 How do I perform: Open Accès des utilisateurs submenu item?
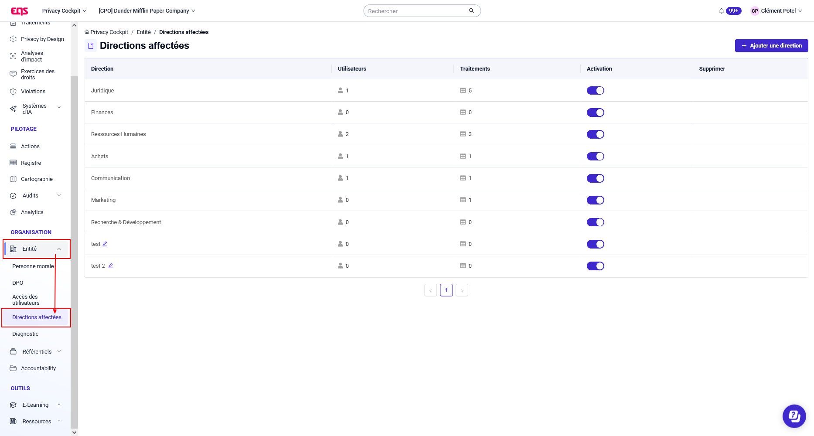pyautogui.click(x=26, y=300)
